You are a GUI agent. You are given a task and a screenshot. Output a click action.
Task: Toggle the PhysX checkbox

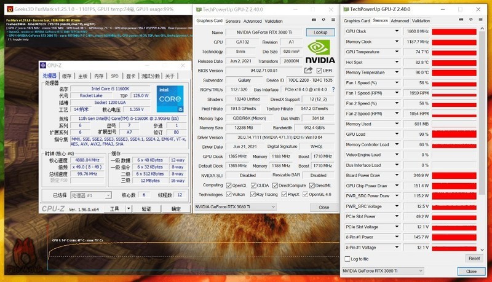284,194
